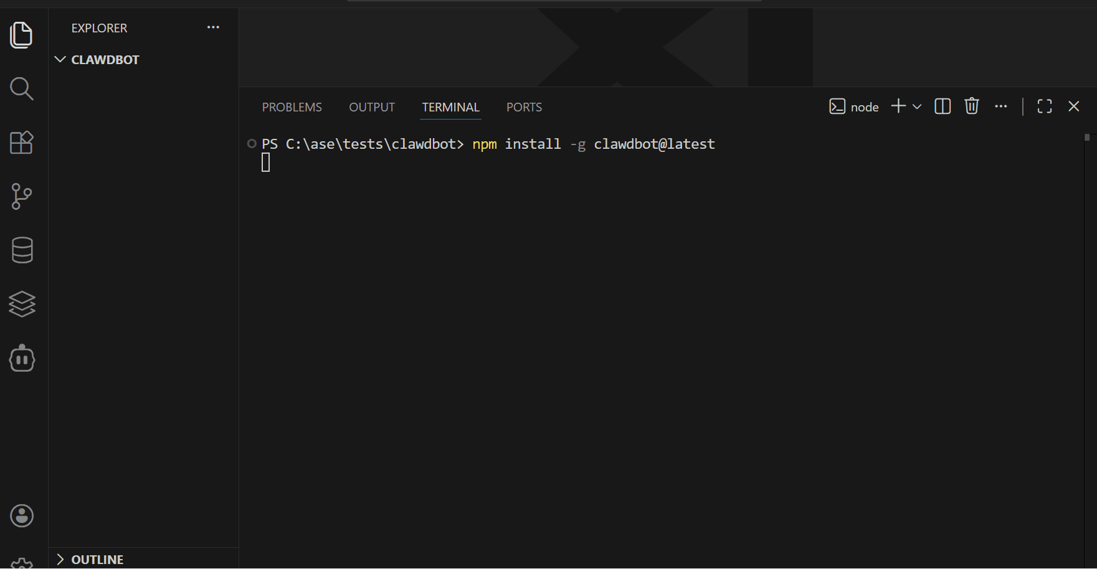Open the Extensions view
Screen dimensions: 1097x569
pos(21,143)
